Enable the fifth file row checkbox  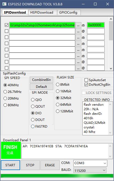coord(6,49)
